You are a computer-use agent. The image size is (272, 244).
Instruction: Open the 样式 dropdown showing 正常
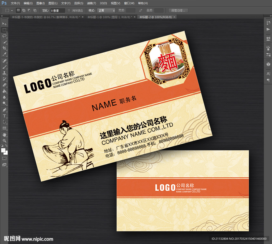(106, 11)
